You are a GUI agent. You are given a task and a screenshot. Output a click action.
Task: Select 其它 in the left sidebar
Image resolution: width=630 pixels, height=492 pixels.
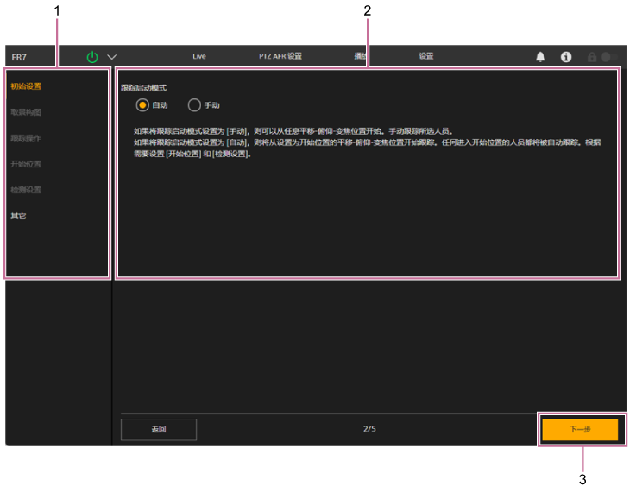click(x=19, y=216)
